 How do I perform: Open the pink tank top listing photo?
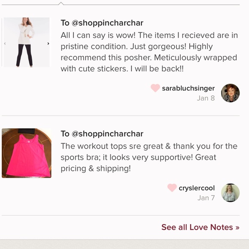click(x=27, y=153)
